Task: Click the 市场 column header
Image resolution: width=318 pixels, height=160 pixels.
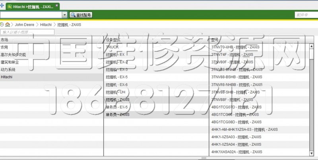Action: [52, 40]
